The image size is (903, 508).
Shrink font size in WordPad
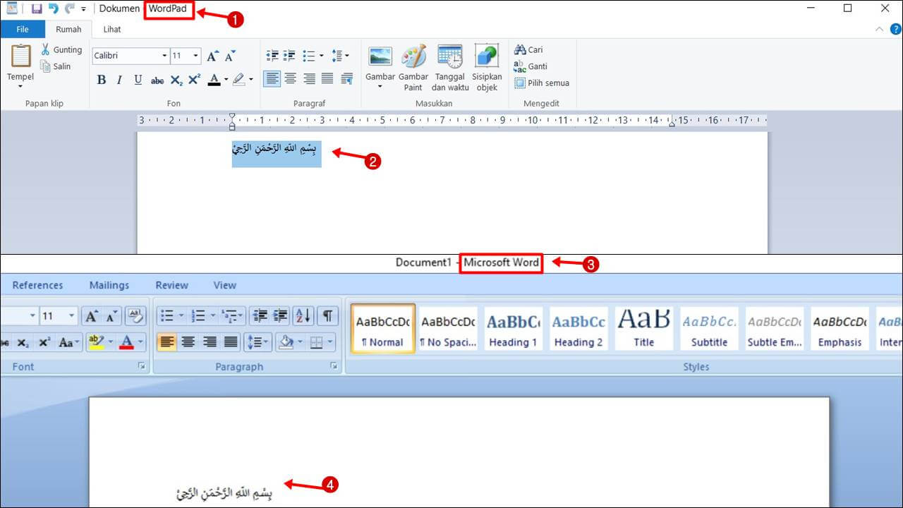pyautogui.click(x=229, y=56)
